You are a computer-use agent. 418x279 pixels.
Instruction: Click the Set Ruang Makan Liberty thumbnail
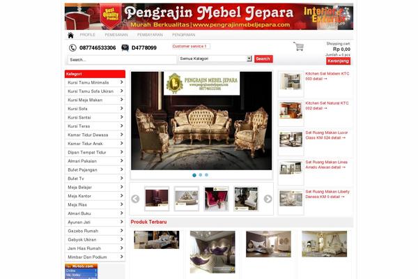click(291, 198)
